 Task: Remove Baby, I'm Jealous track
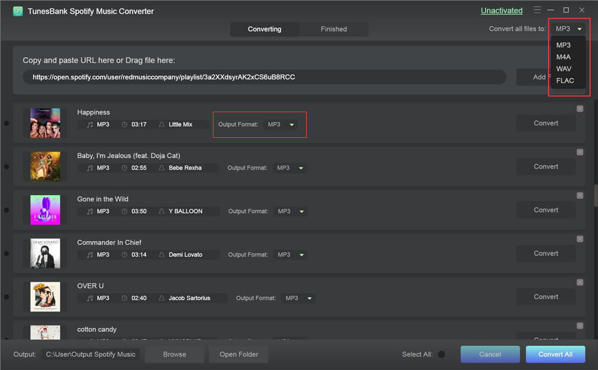tap(579, 152)
